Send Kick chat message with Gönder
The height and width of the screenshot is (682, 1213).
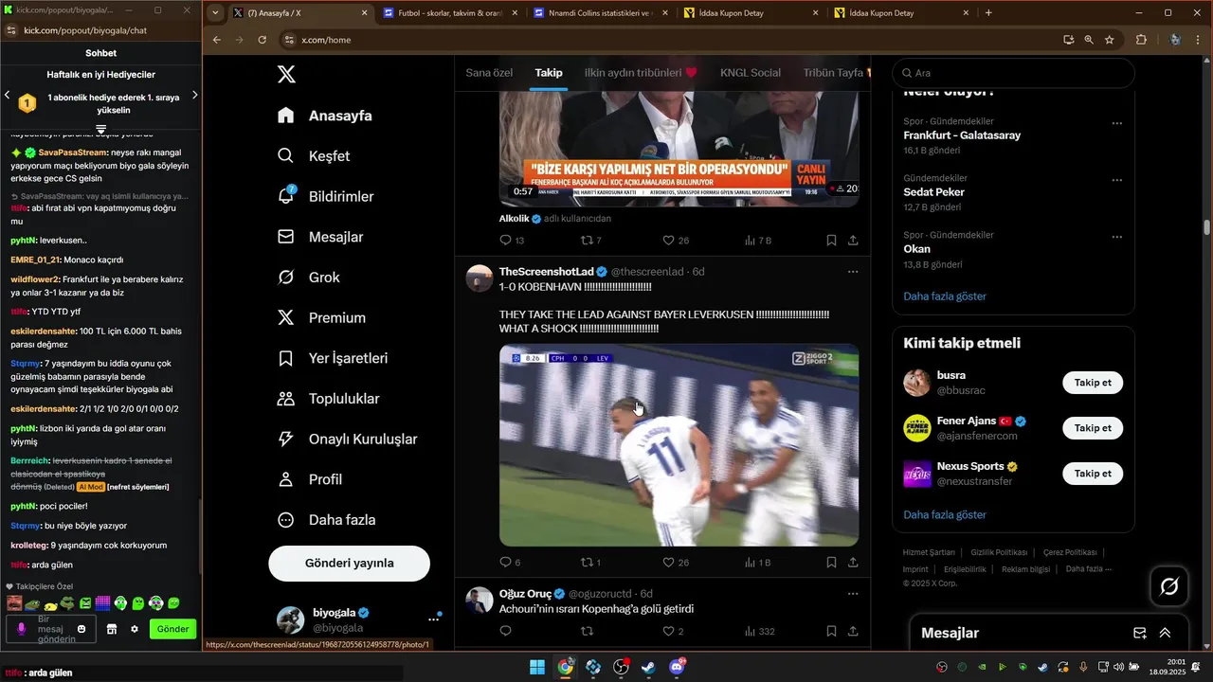pos(172,629)
